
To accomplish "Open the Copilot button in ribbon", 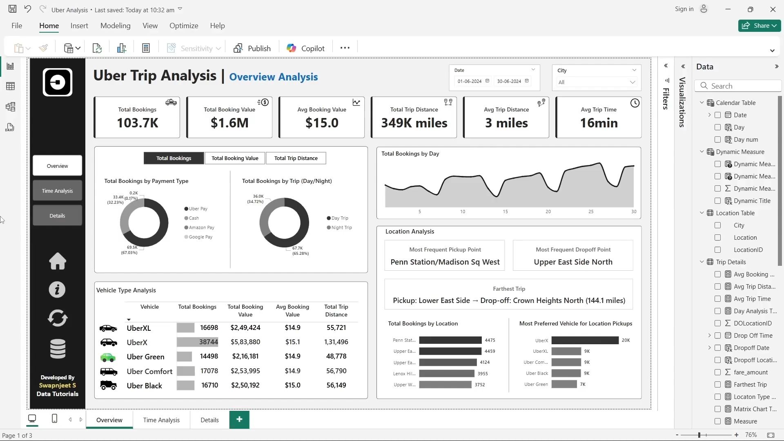I will coord(305,48).
